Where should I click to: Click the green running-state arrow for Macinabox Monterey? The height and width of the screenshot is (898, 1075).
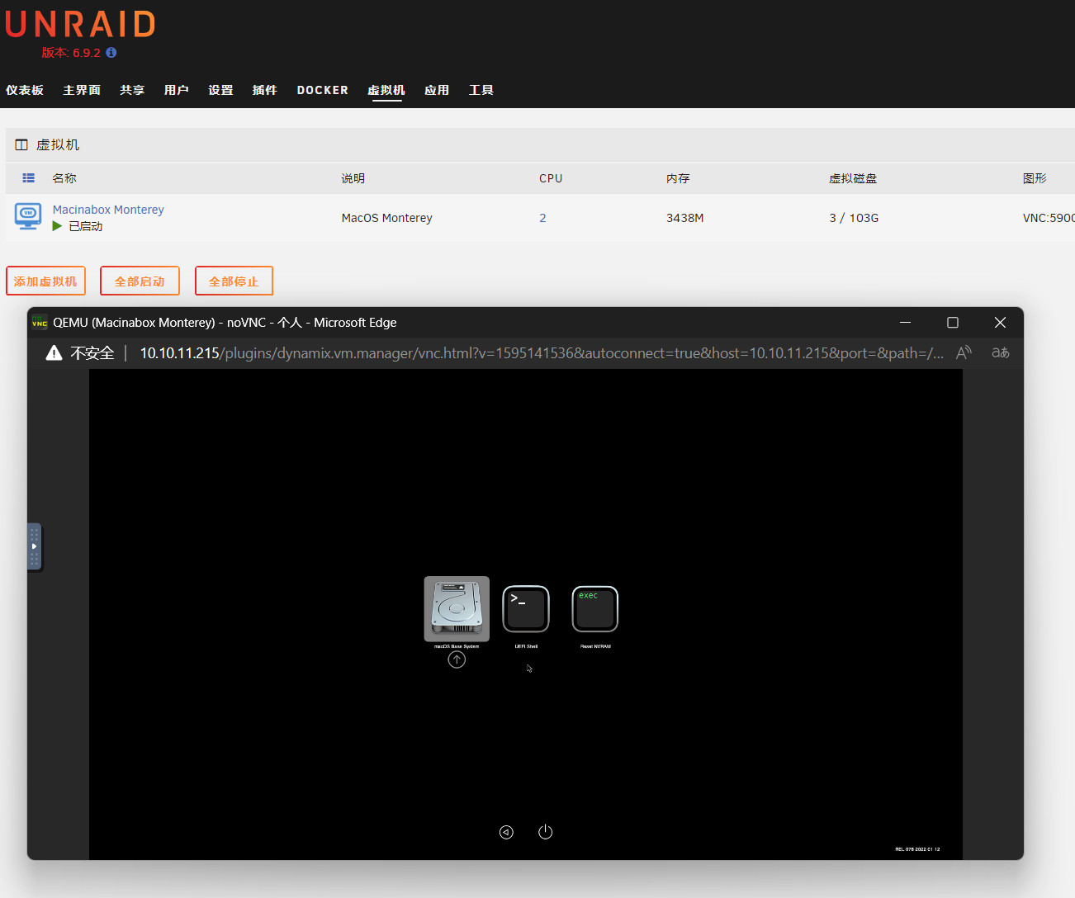pos(57,226)
